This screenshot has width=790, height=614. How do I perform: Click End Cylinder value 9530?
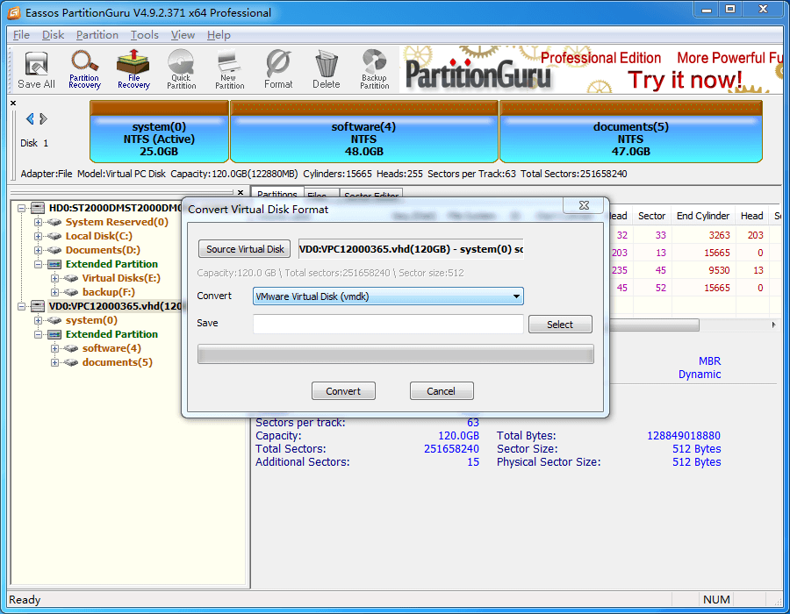(720, 270)
